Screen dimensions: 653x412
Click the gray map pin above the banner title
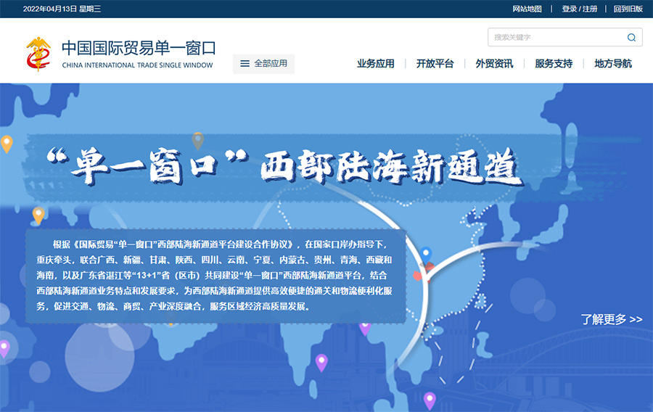pyautogui.click(x=198, y=141)
